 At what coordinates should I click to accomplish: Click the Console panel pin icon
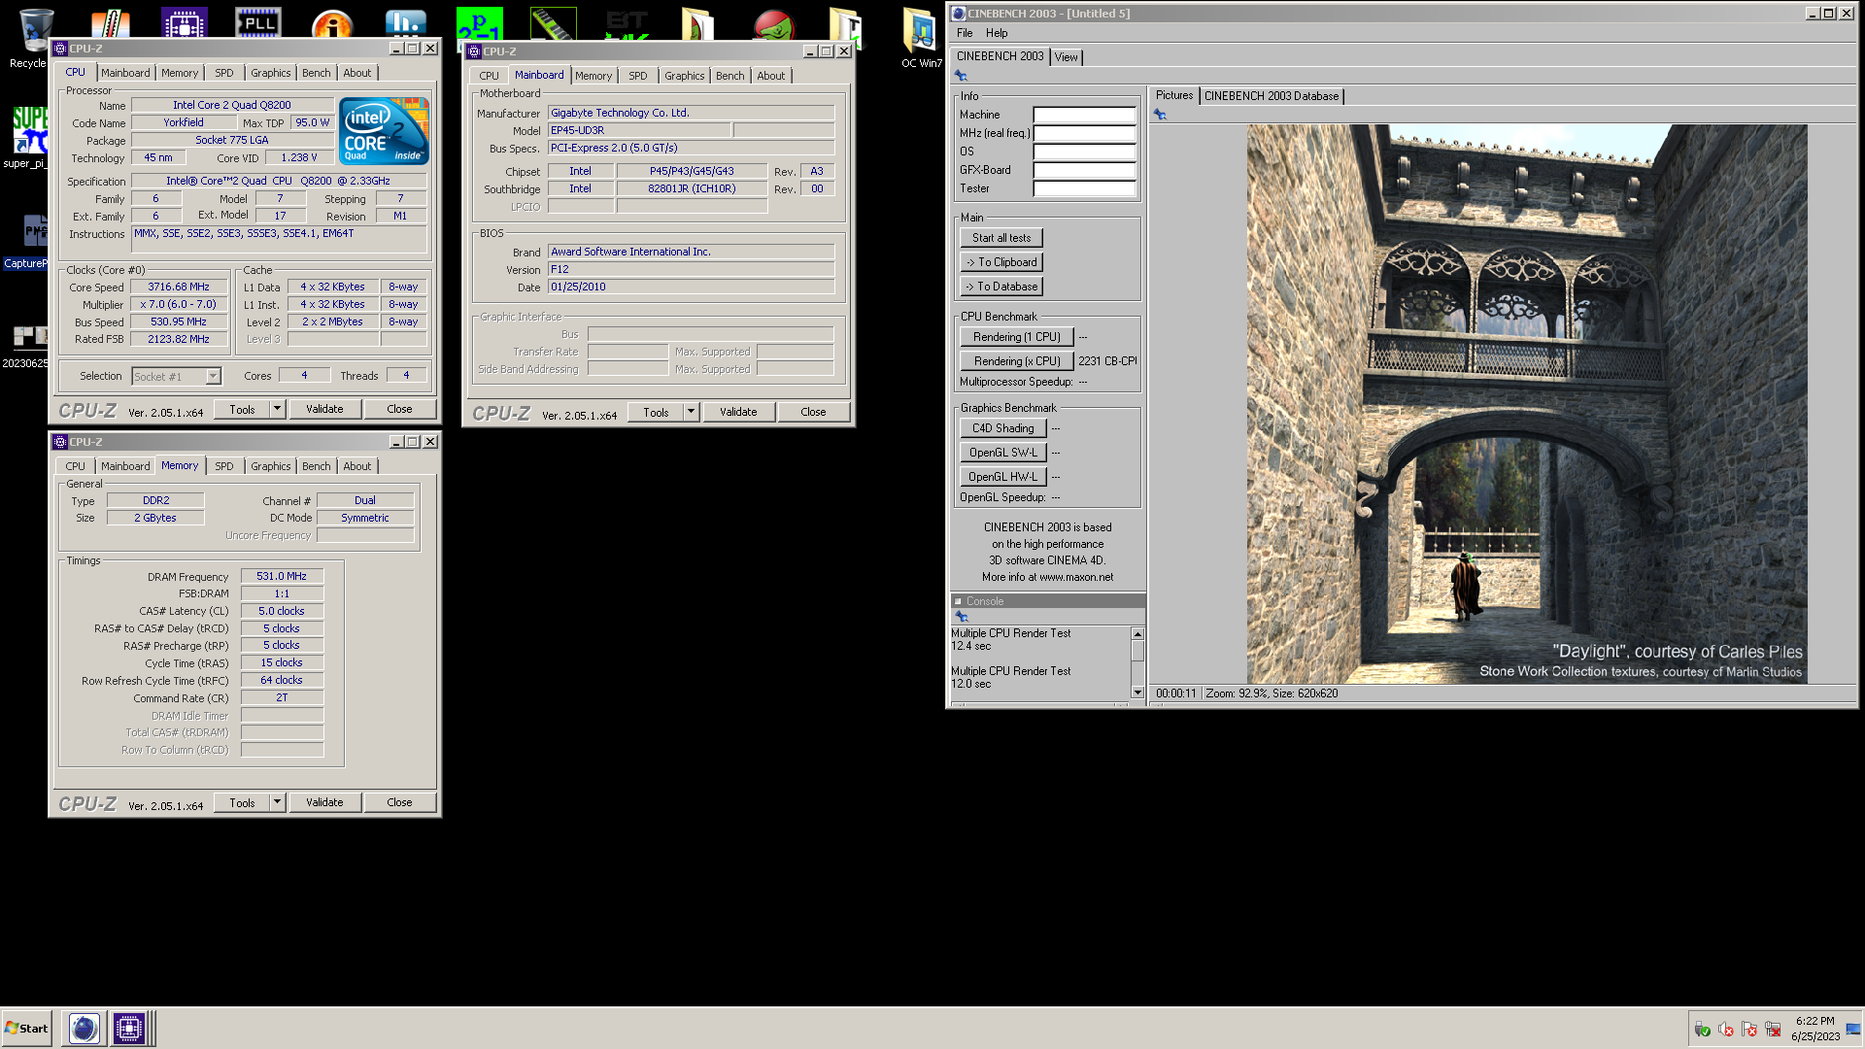coord(962,617)
